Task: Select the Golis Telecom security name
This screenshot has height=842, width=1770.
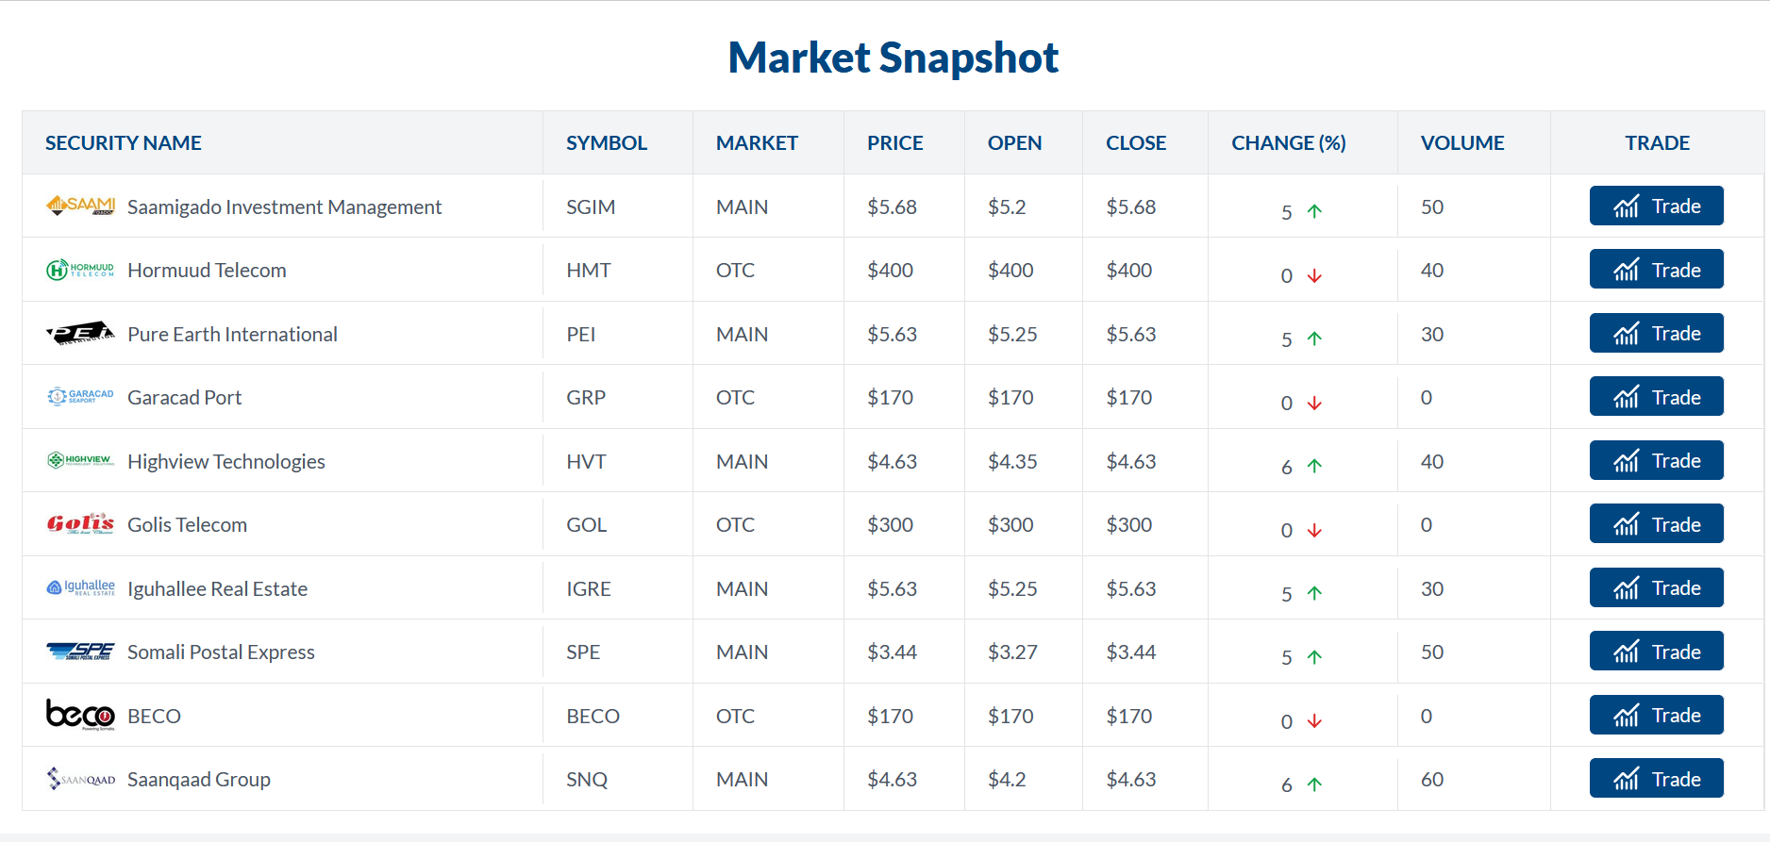Action: 187,524
